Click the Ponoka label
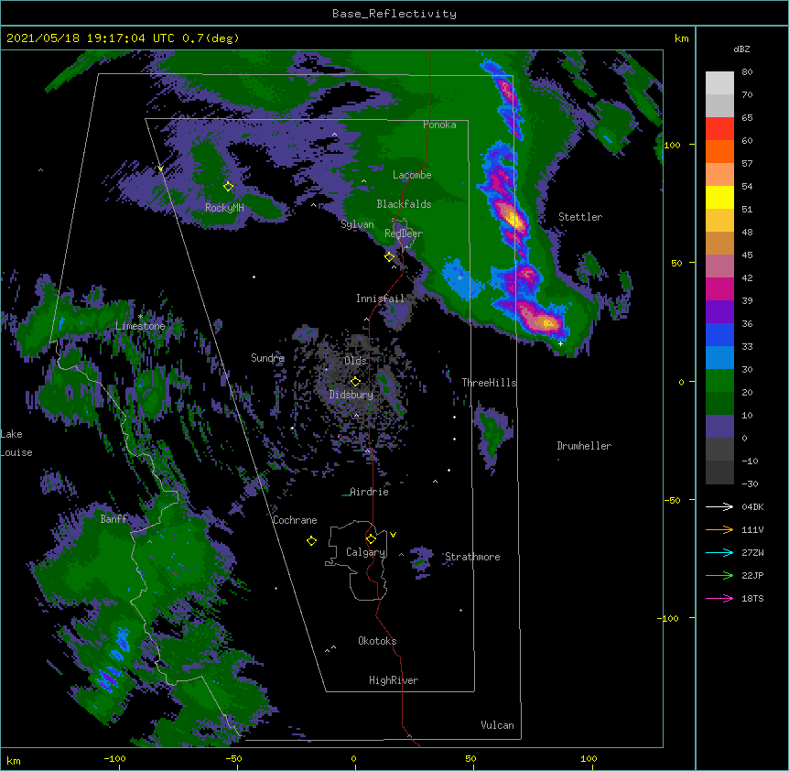Image resolution: width=789 pixels, height=771 pixels. click(x=439, y=125)
